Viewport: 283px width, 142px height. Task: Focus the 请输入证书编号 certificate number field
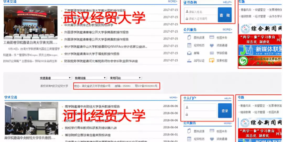[x=201, y=19]
